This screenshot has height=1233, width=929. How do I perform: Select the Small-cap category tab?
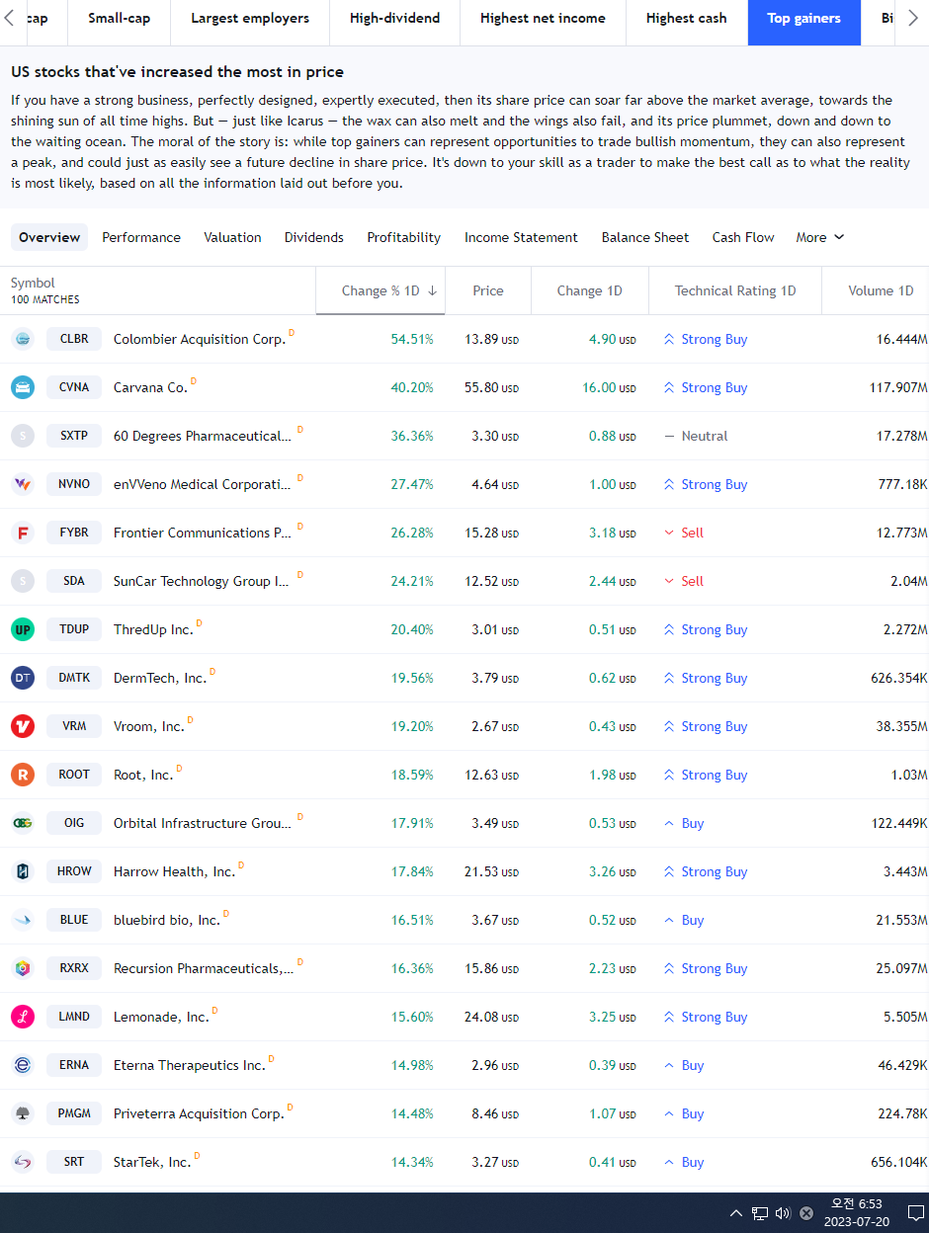click(x=119, y=18)
